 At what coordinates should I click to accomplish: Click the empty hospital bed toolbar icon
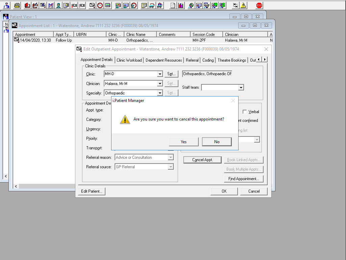(x=152, y=5)
